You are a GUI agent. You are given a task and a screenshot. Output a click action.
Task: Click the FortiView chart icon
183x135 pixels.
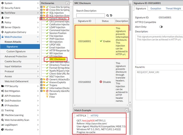[x=2, y=13]
